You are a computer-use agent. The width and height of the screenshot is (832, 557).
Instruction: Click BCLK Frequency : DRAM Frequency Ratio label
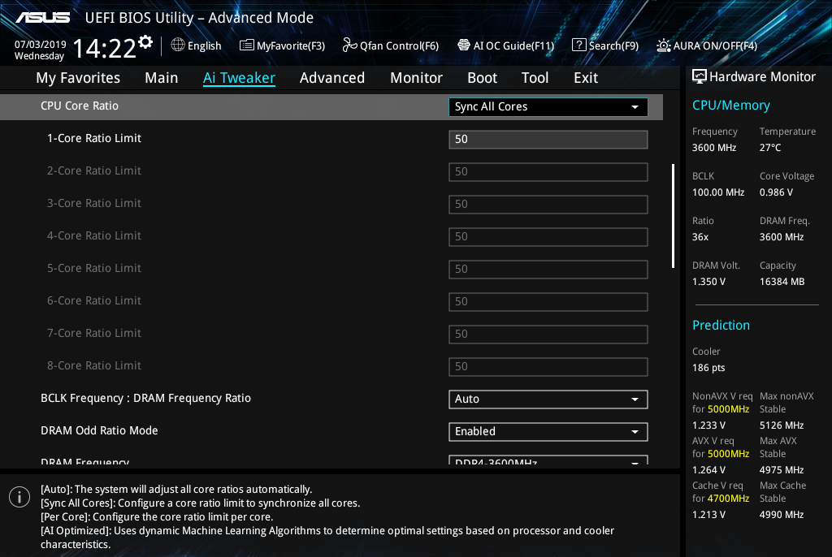pyautogui.click(x=146, y=398)
